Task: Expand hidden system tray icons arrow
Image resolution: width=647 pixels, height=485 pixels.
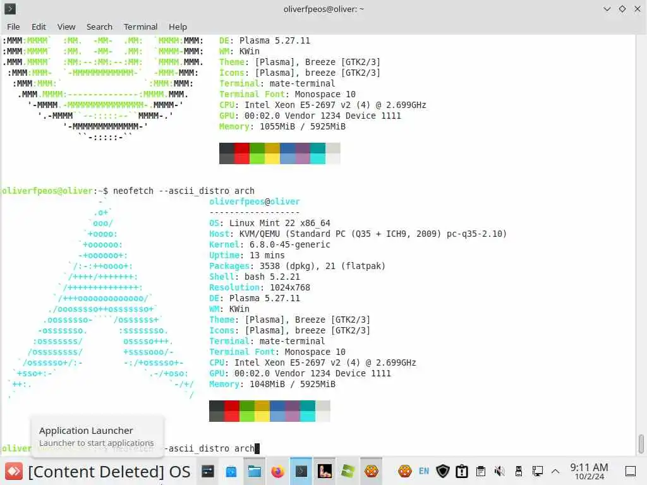Action: 555,471
